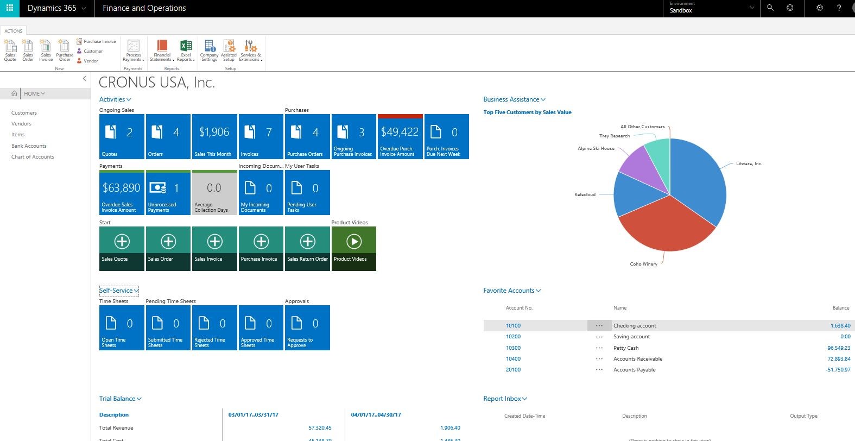Open row actions for Petty Cash
Image resolution: width=855 pixels, height=441 pixels.
[x=599, y=348]
